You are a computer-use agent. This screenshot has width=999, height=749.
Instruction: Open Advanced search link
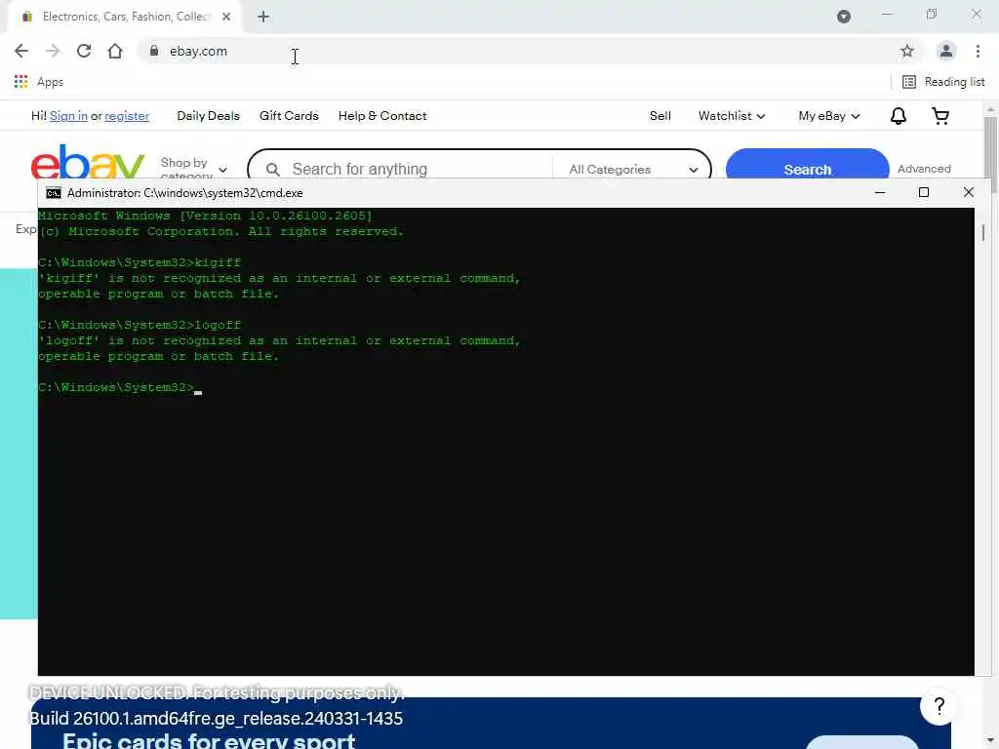[924, 169]
